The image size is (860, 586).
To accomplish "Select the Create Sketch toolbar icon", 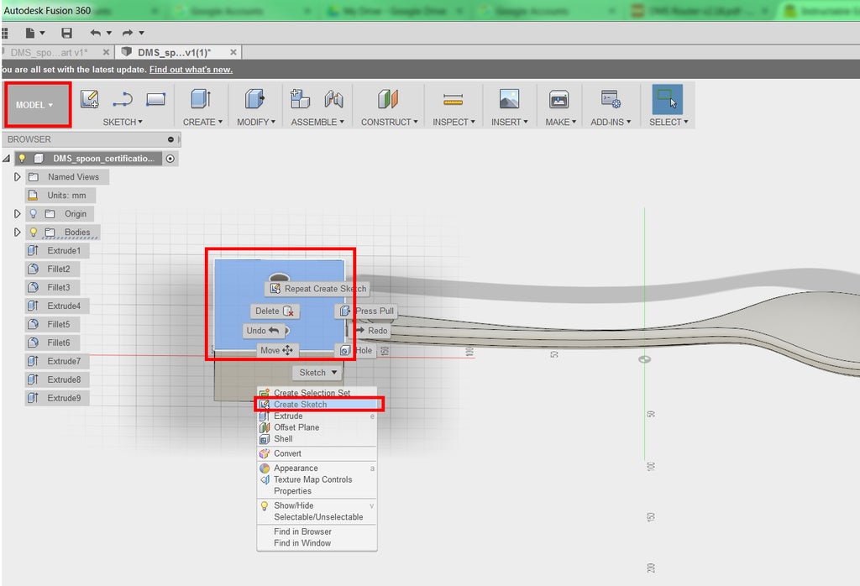I will [89, 99].
